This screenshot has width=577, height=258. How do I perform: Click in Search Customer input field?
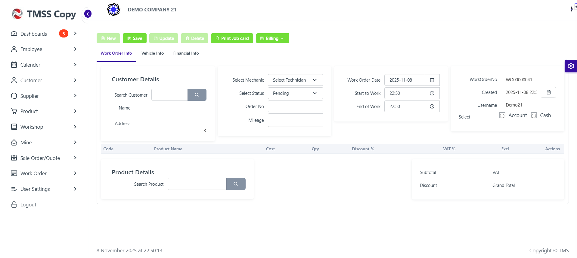pos(169,95)
